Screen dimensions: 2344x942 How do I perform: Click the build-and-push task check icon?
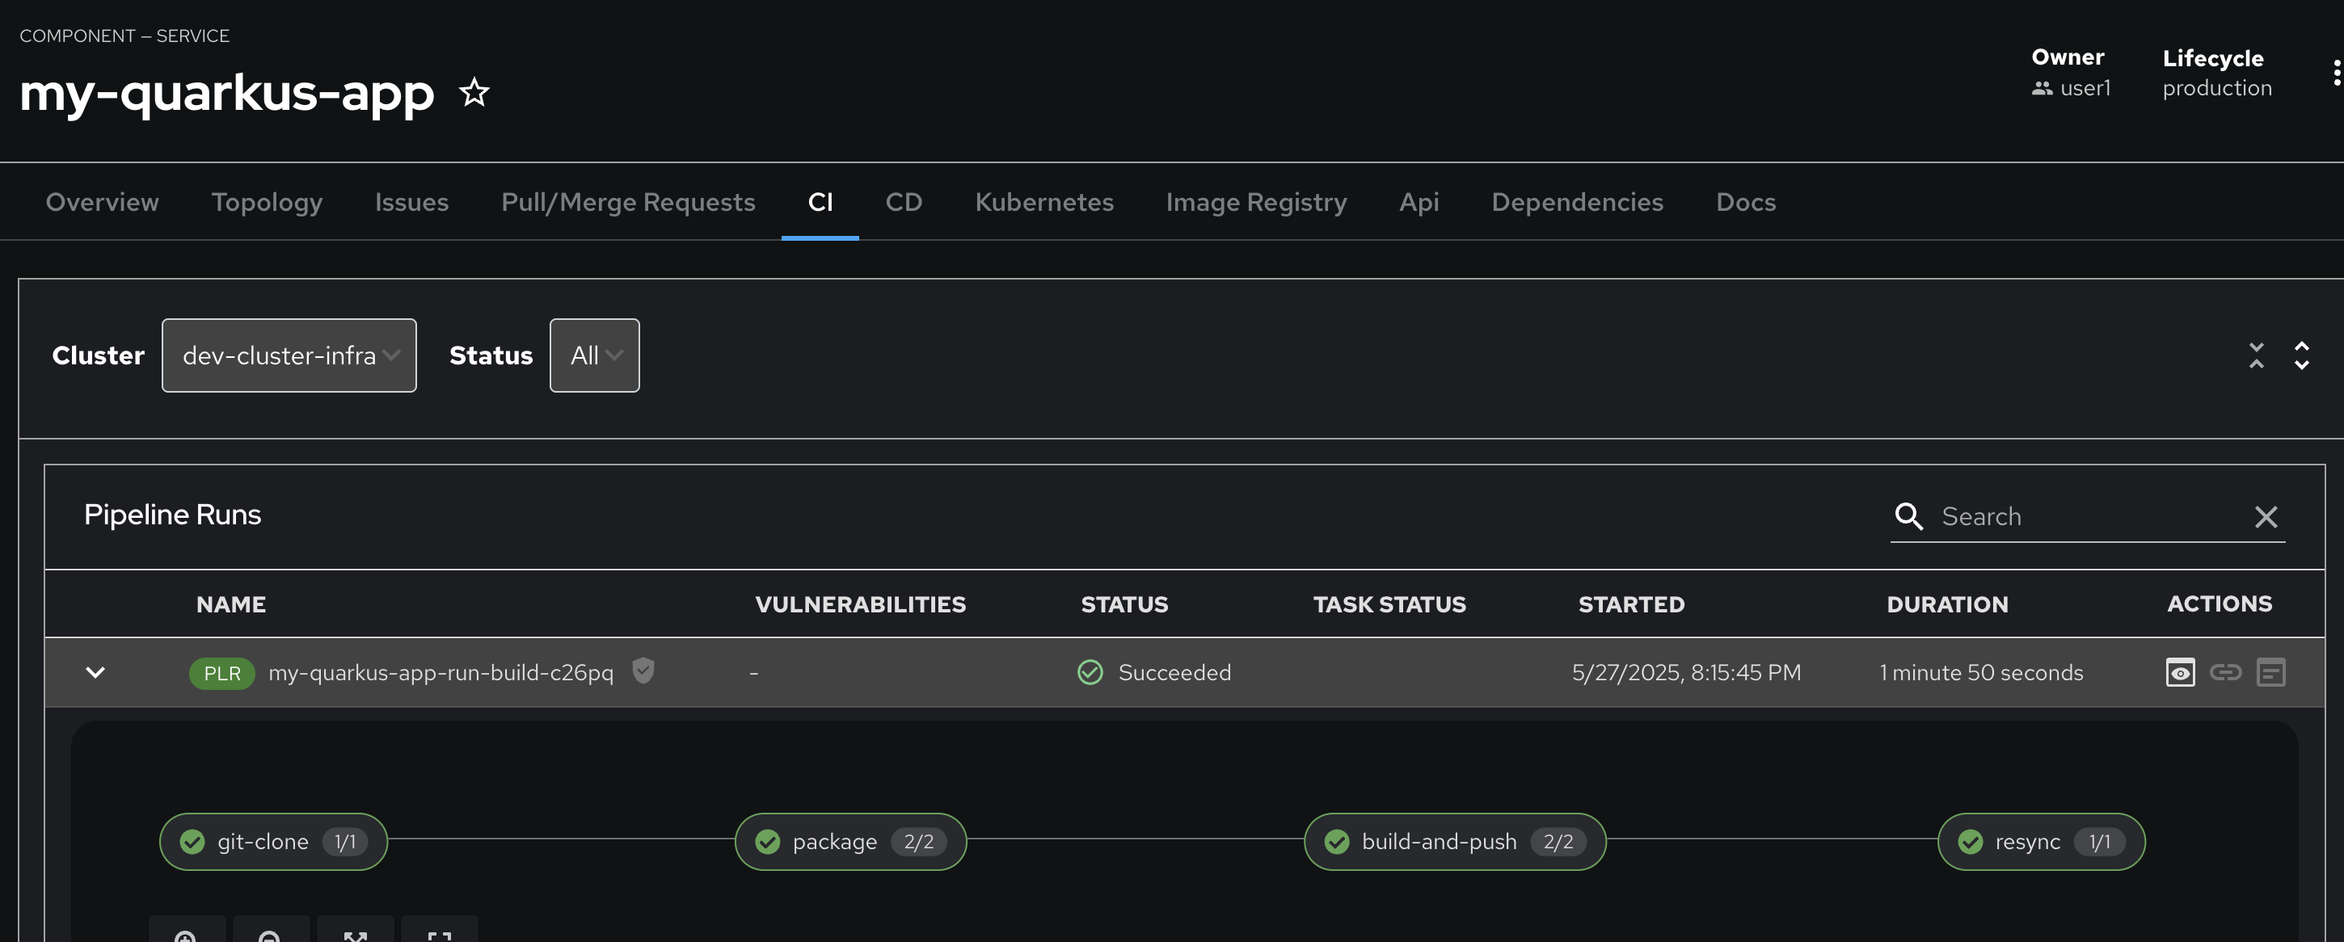[1337, 842]
